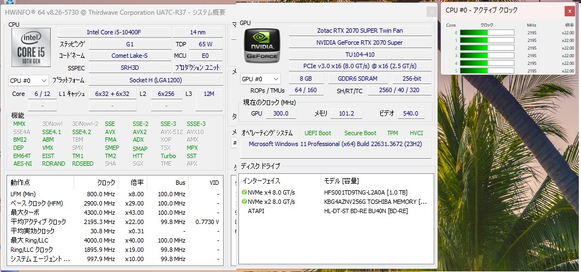
Task: Click the 8 GB video memory field
Action: point(306,79)
